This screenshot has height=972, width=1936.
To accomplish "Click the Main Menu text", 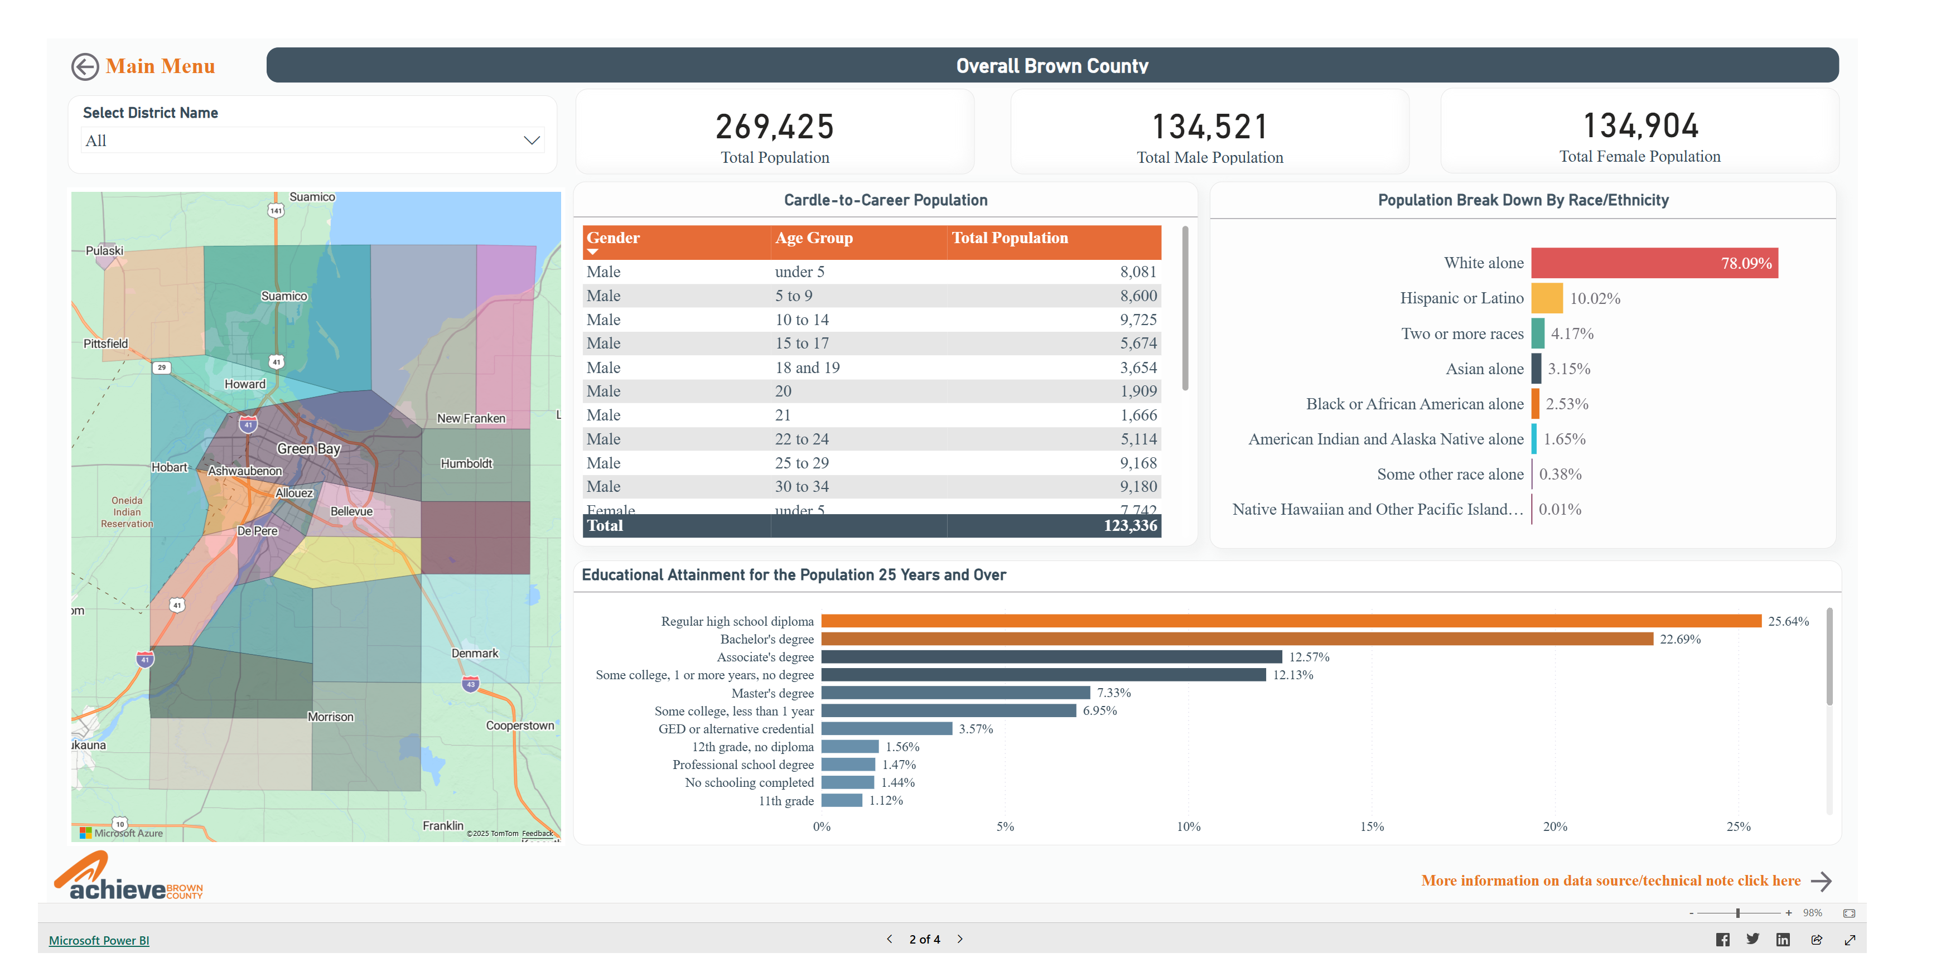I will [160, 66].
